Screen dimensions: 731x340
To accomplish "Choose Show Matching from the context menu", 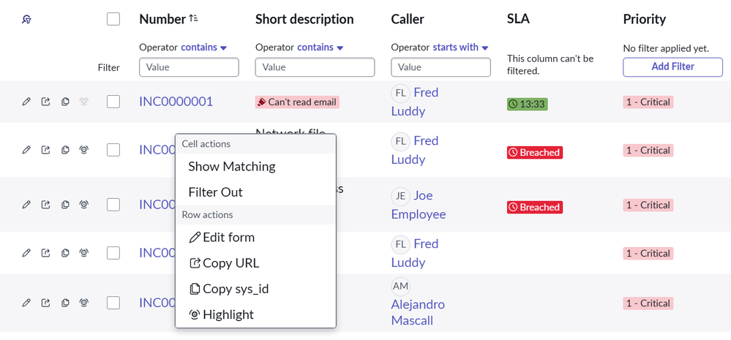I will [255, 166].
